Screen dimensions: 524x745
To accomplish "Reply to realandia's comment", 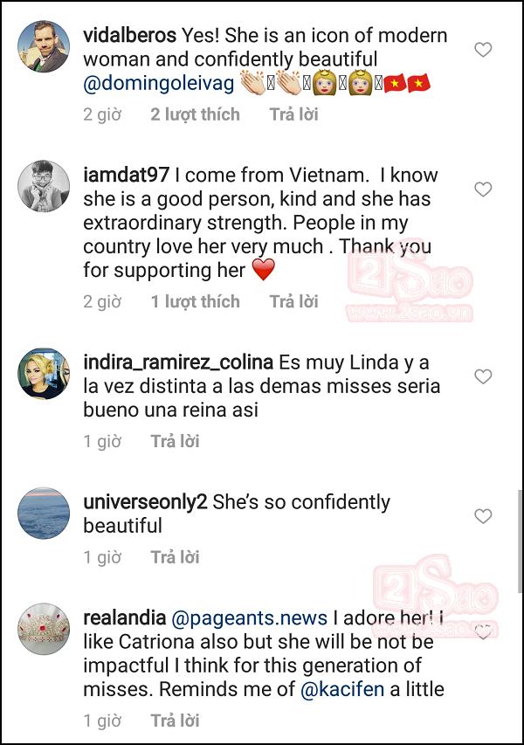I will [x=175, y=721].
